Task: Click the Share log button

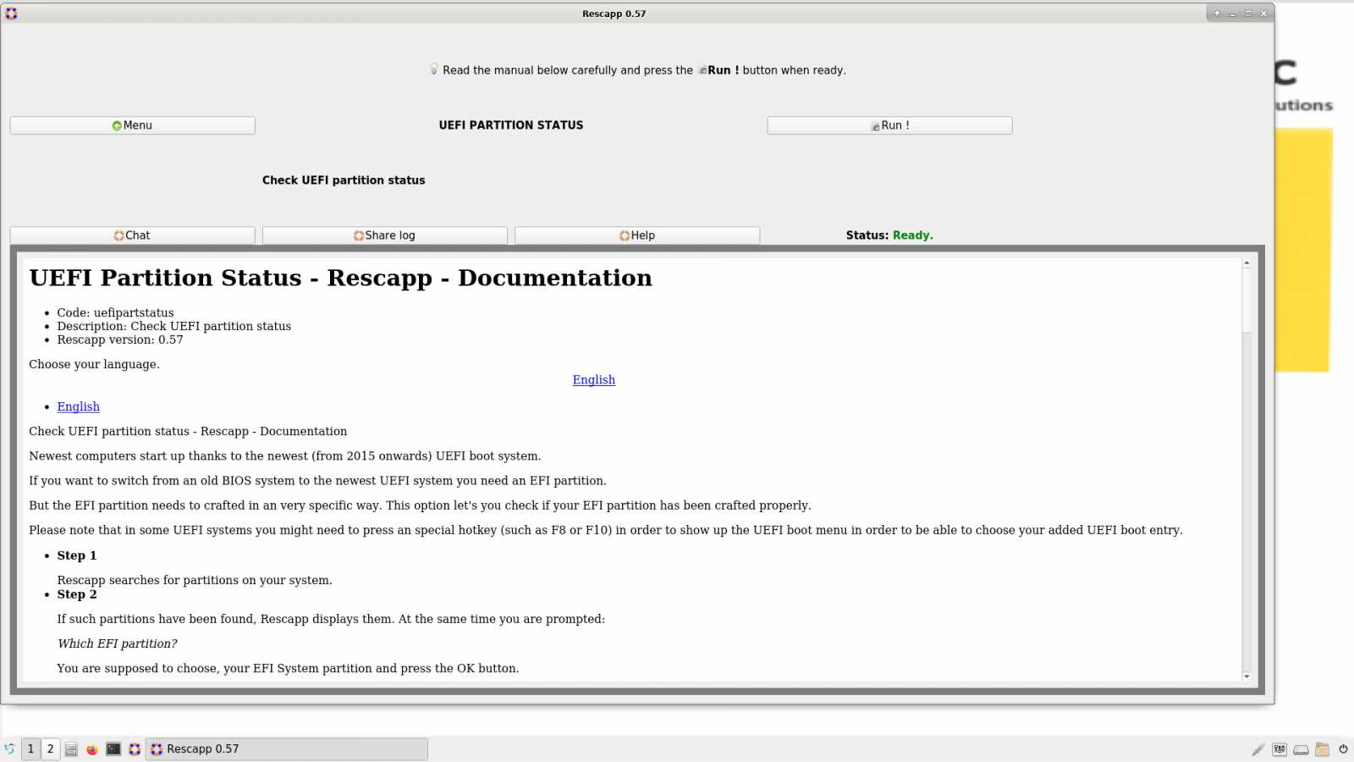Action: pyautogui.click(x=384, y=235)
